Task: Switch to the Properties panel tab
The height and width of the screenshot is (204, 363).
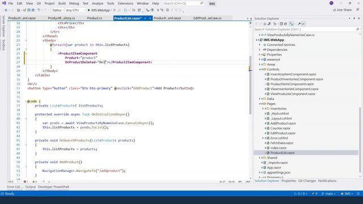Action: tap(289, 181)
